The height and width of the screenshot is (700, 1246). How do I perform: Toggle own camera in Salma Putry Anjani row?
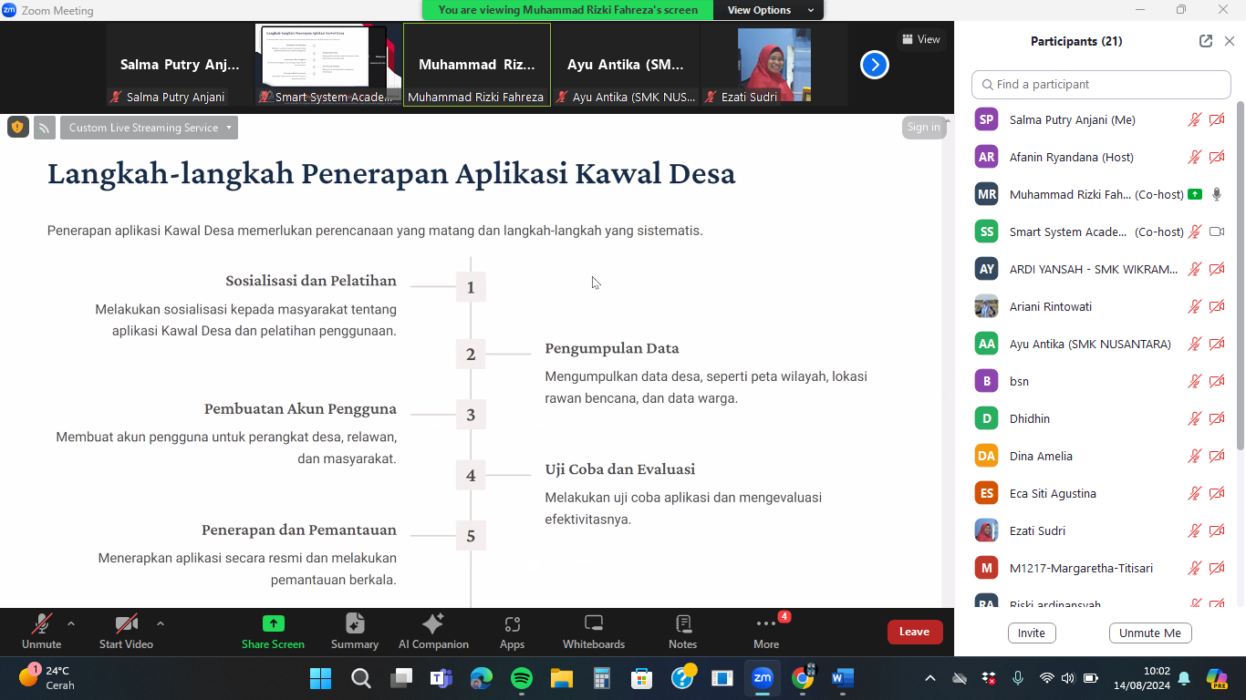click(x=1217, y=119)
